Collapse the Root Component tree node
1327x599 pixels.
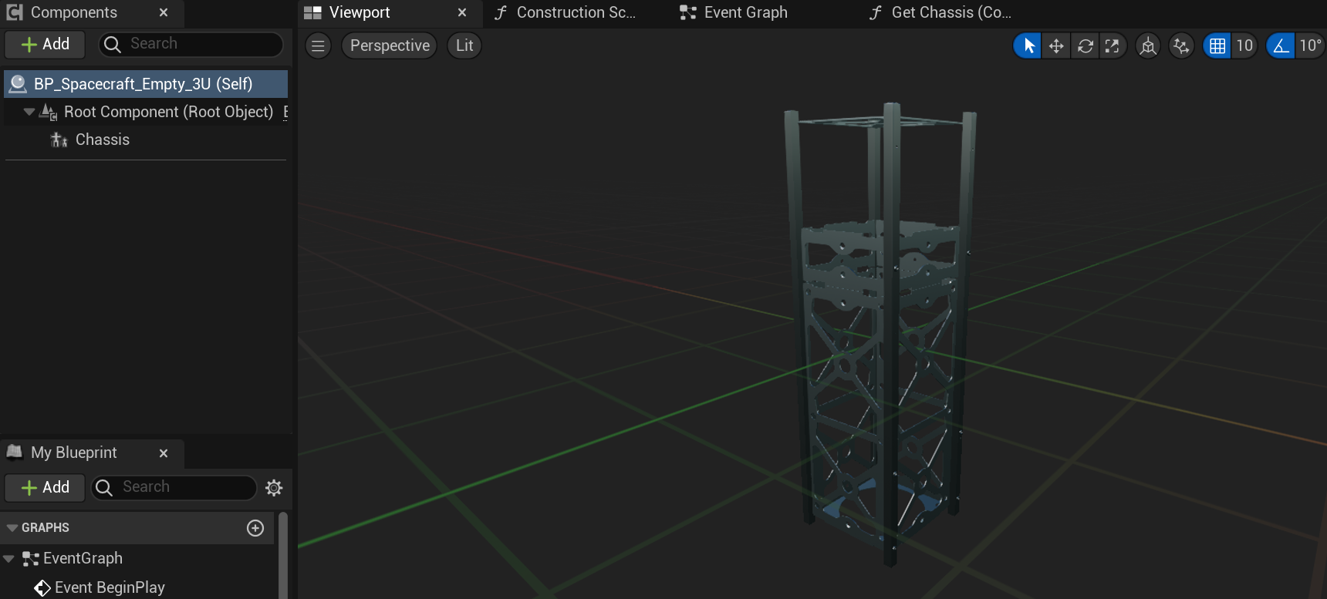tap(29, 112)
